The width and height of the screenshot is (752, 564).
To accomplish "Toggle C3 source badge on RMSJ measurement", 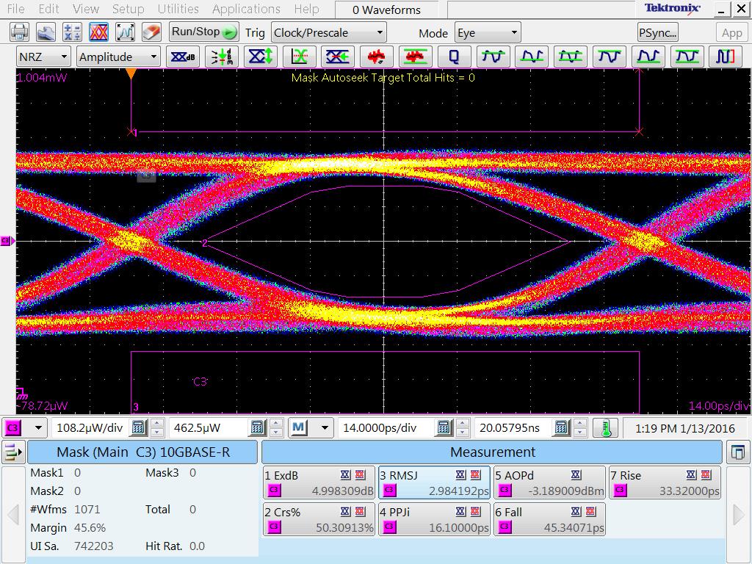I will tap(389, 490).
